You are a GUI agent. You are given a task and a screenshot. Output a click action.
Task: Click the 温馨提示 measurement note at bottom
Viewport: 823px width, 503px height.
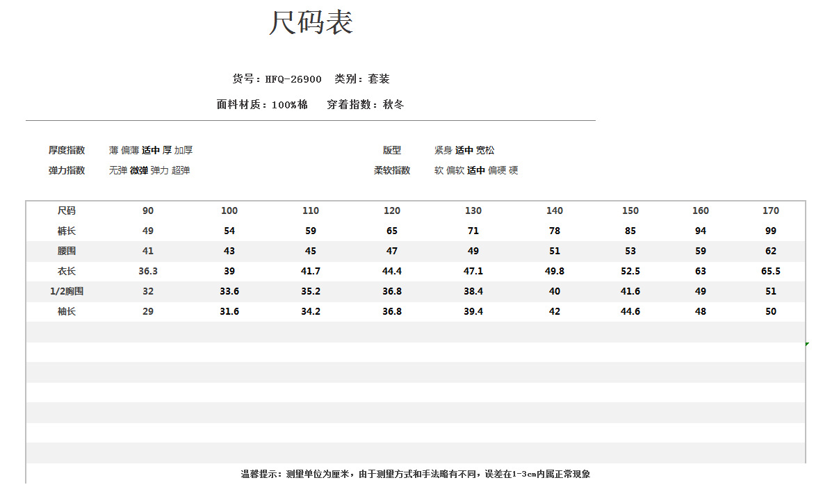pyautogui.click(x=416, y=474)
